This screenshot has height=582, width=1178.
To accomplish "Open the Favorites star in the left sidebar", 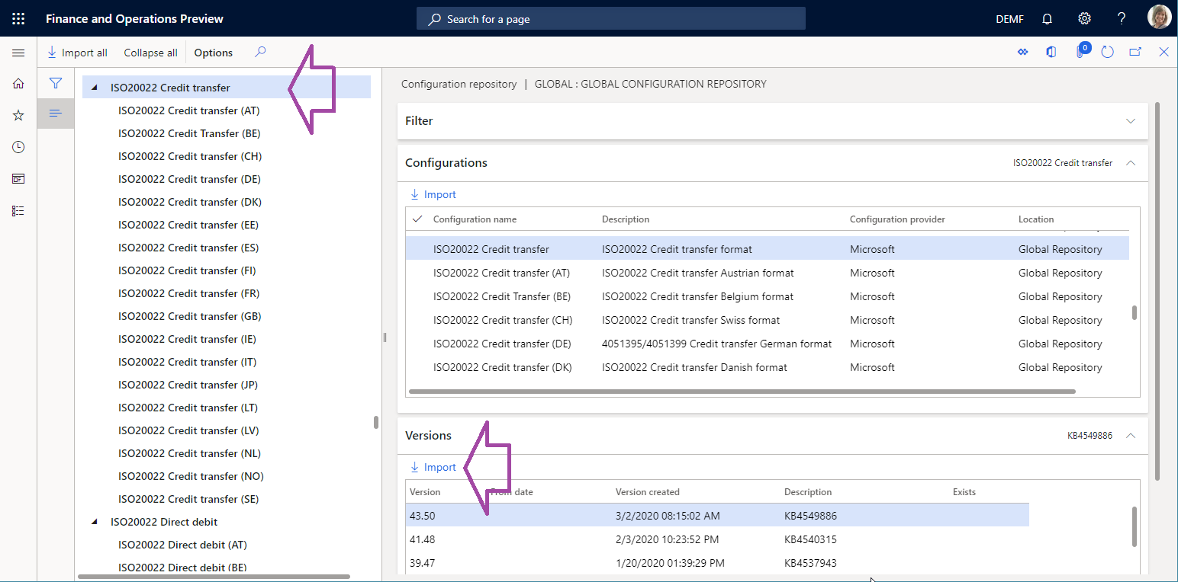I will 18,115.
